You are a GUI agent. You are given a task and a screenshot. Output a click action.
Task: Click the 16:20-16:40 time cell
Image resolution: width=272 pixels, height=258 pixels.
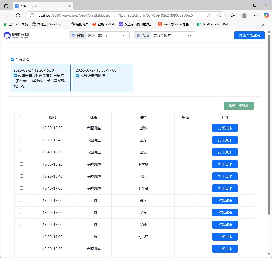tap(52, 176)
